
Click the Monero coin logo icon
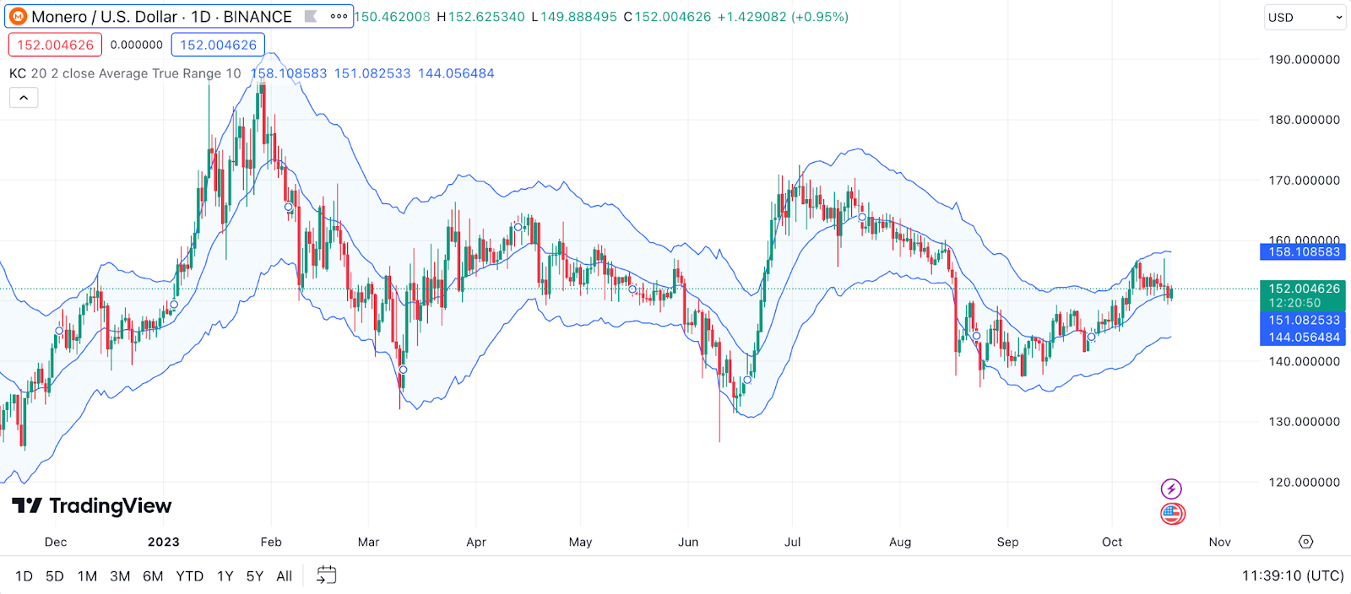coord(18,17)
